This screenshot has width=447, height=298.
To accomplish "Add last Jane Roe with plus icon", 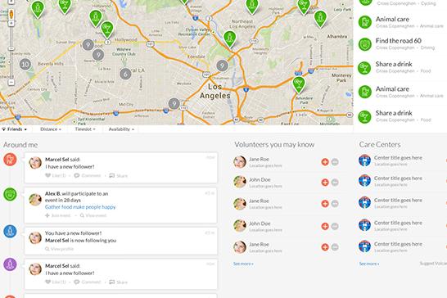I will (x=325, y=247).
